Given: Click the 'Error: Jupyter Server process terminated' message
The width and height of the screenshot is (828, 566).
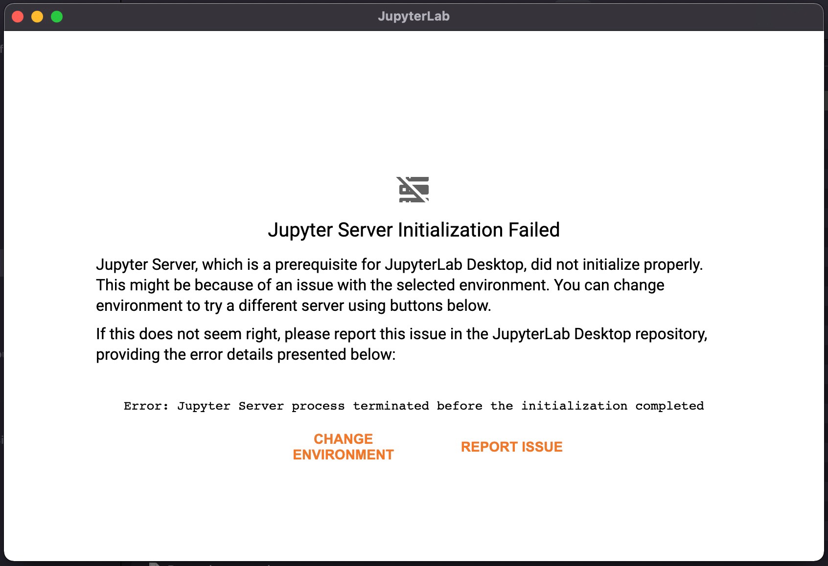Looking at the screenshot, I should pyautogui.click(x=414, y=406).
